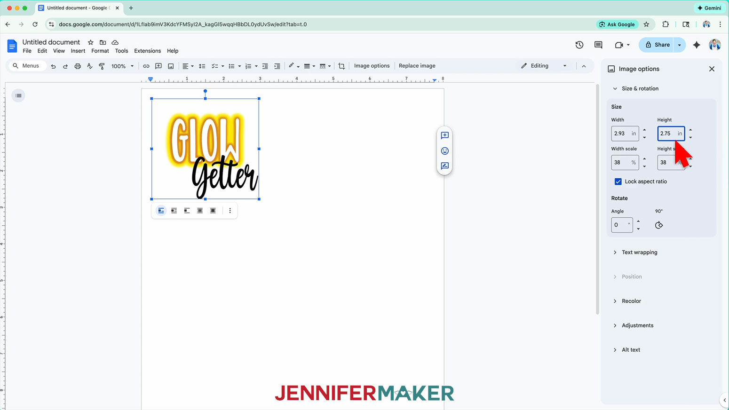Start a meeting with camera icon
The height and width of the screenshot is (410, 729).
(x=619, y=45)
